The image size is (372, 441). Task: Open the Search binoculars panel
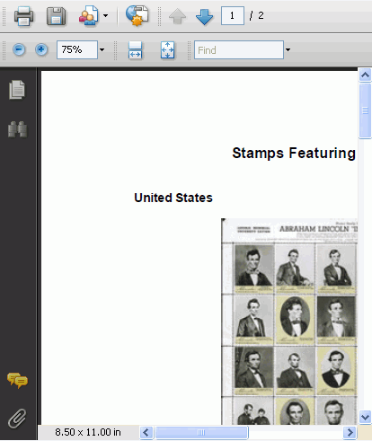(x=18, y=129)
